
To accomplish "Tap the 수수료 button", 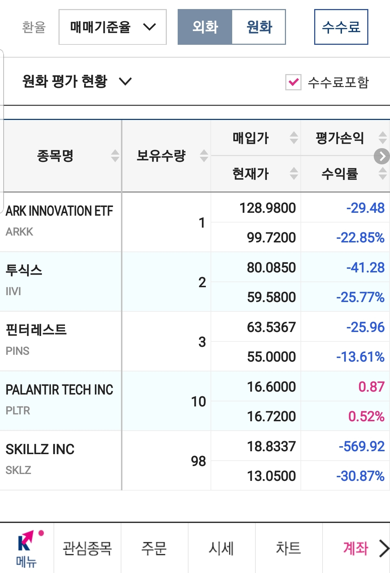I will point(341,27).
